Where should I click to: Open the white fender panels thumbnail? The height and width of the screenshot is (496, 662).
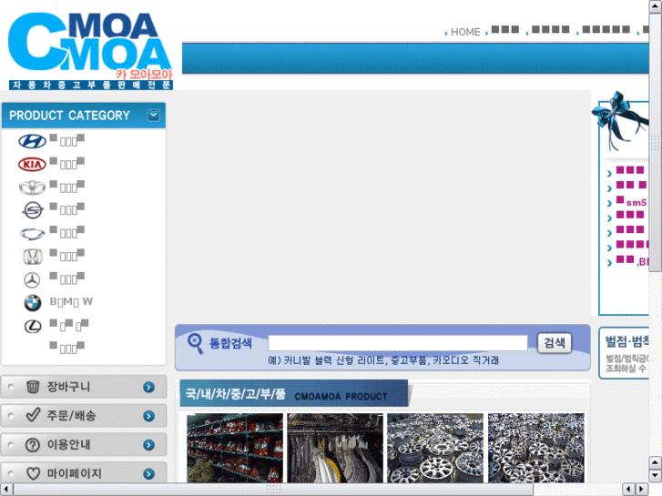click(335, 448)
